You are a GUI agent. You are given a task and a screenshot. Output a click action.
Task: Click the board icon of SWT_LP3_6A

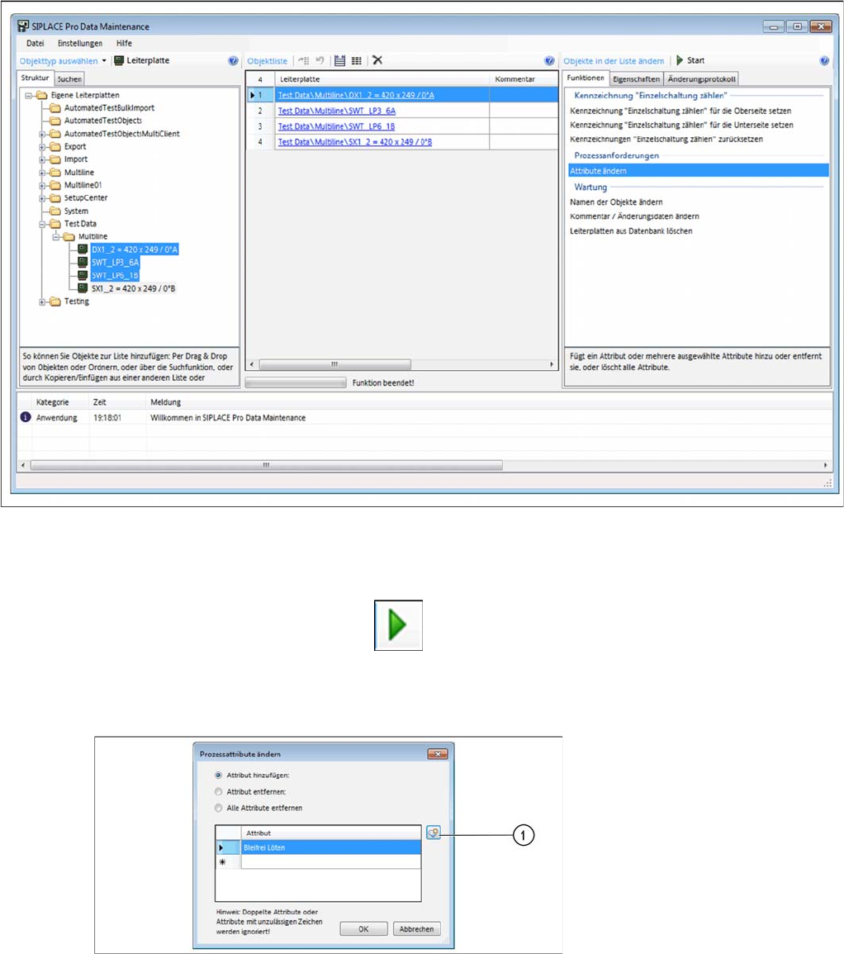click(83, 262)
